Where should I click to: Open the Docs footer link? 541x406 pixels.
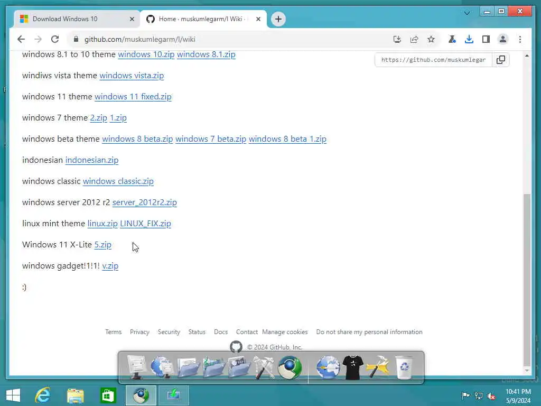pyautogui.click(x=221, y=332)
